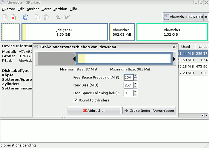209x148 pixels.
Task: Open the Gerät menu
Action: click(46, 9)
